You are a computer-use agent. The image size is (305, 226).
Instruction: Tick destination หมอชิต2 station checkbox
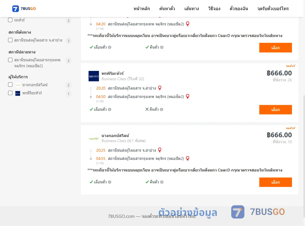click(x=10, y=60)
